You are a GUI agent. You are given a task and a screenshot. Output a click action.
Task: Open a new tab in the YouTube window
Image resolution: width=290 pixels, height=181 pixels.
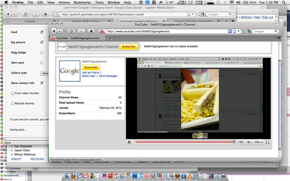[110, 38]
